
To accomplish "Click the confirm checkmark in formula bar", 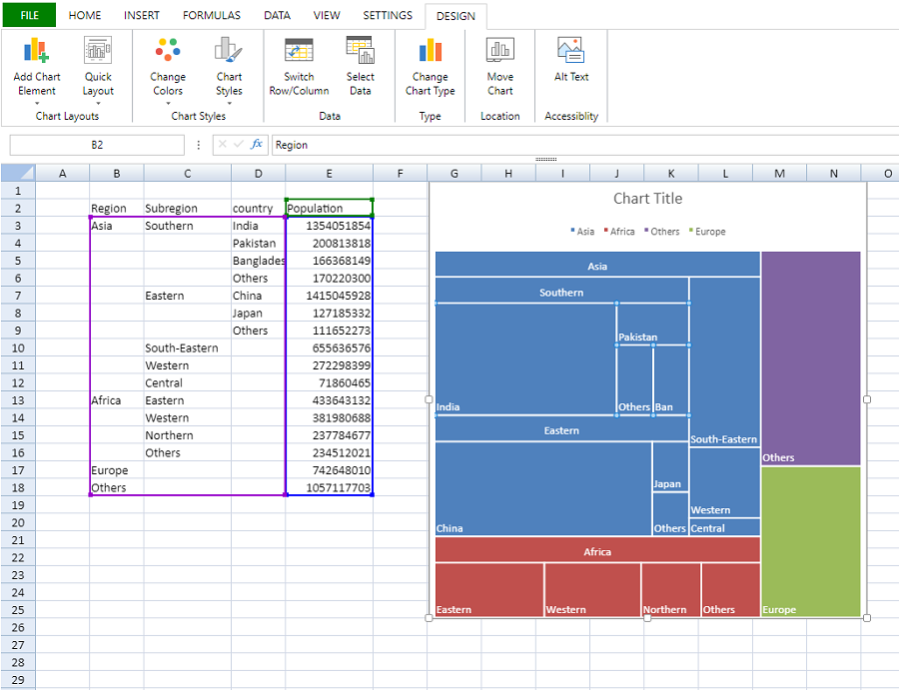I will pyautogui.click(x=239, y=145).
